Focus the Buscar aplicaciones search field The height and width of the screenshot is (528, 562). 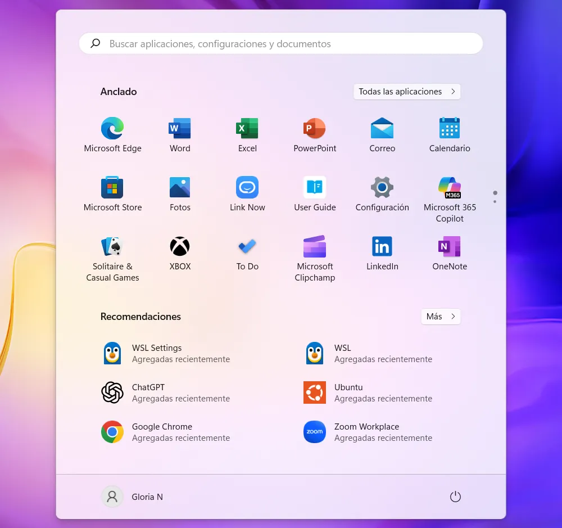pos(281,43)
